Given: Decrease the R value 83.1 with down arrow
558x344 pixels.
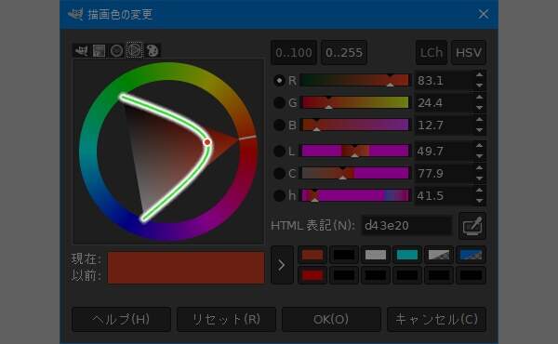Looking at the screenshot, I should [x=479, y=86].
